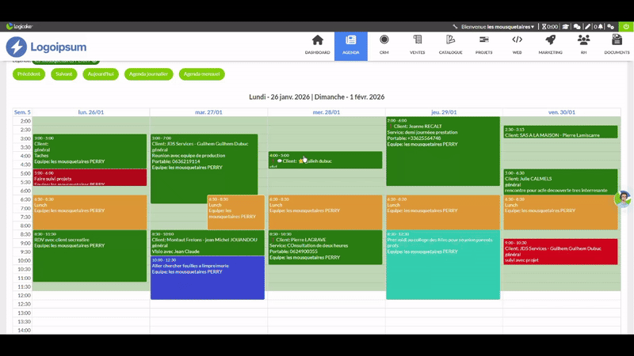Open blue 'Aller chercher feuilles' event
The image size is (634, 356).
(x=208, y=278)
